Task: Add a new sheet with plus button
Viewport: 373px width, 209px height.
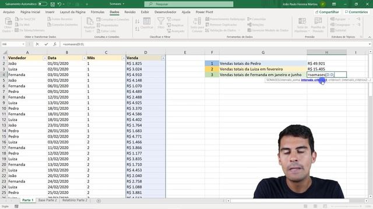Action: 98,201
